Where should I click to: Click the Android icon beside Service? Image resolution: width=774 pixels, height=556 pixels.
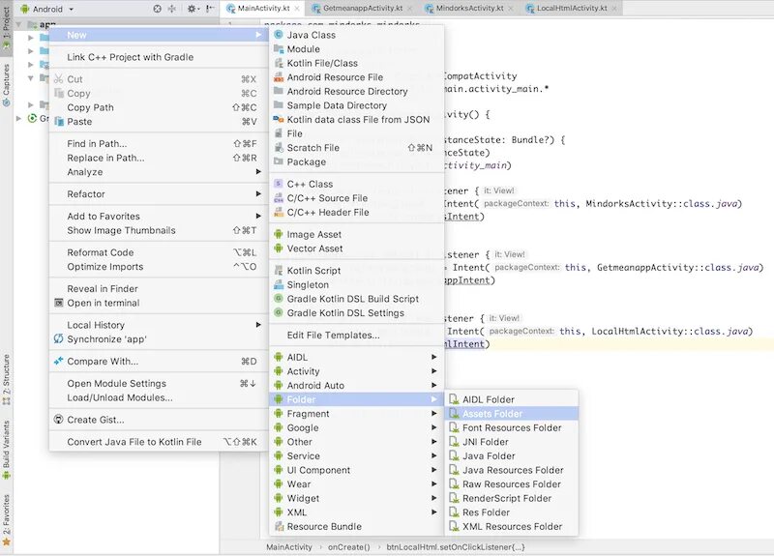tap(279, 455)
